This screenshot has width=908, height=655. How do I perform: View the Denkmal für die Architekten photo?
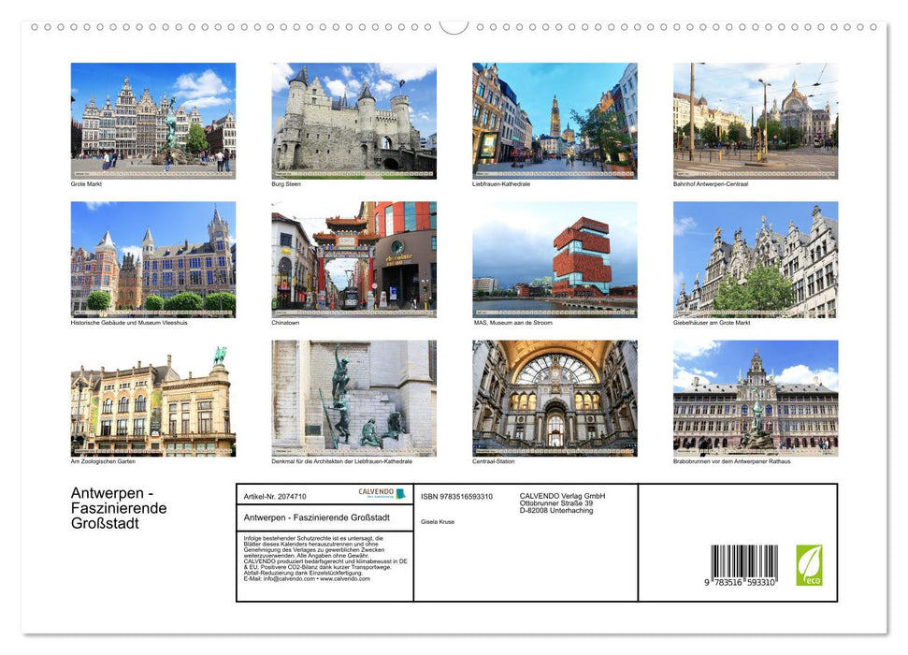[353, 398]
